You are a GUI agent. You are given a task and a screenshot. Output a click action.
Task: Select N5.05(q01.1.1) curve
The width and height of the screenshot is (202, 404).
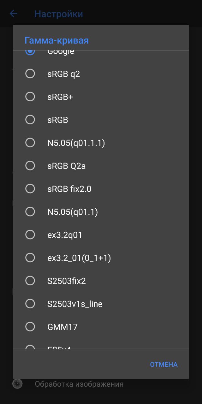(101, 143)
